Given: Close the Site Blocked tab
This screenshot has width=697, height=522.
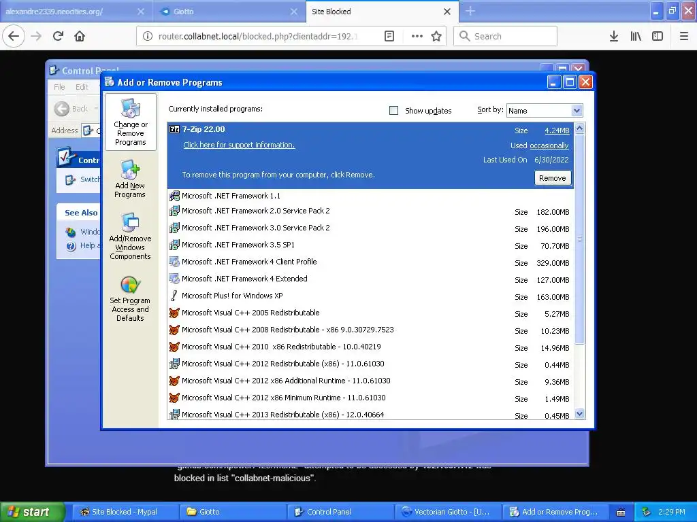Looking at the screenshot, I should [447, 12].
